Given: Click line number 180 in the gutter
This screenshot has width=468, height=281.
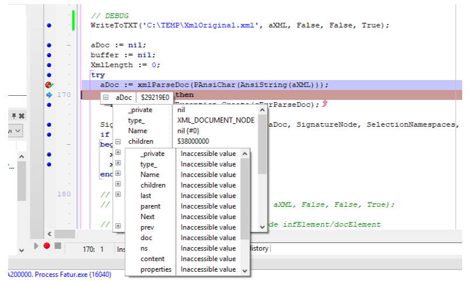Looking at the screenshot, I should 64,194.
